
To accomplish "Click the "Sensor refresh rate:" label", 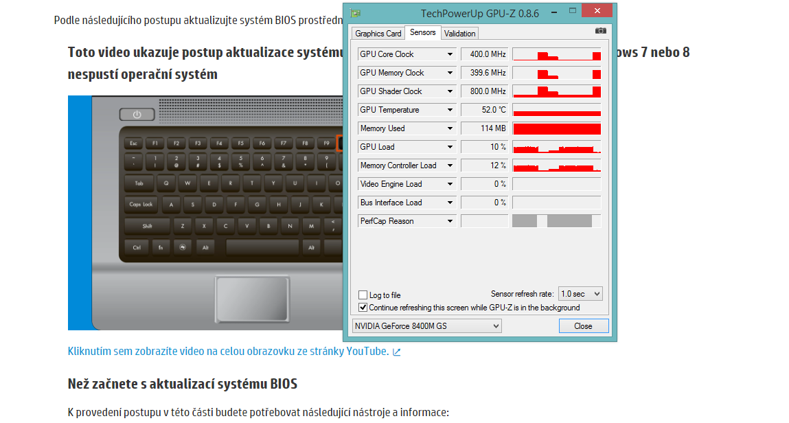I will [523, 294].
